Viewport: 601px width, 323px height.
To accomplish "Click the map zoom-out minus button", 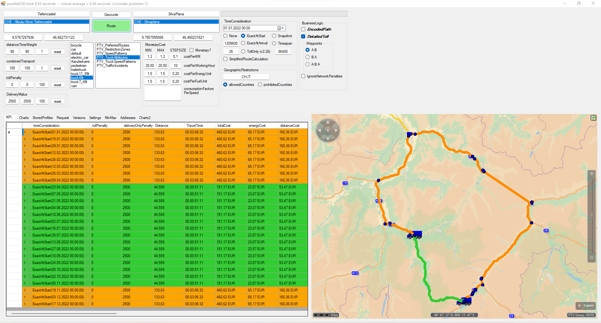I will tap(591, 258).
